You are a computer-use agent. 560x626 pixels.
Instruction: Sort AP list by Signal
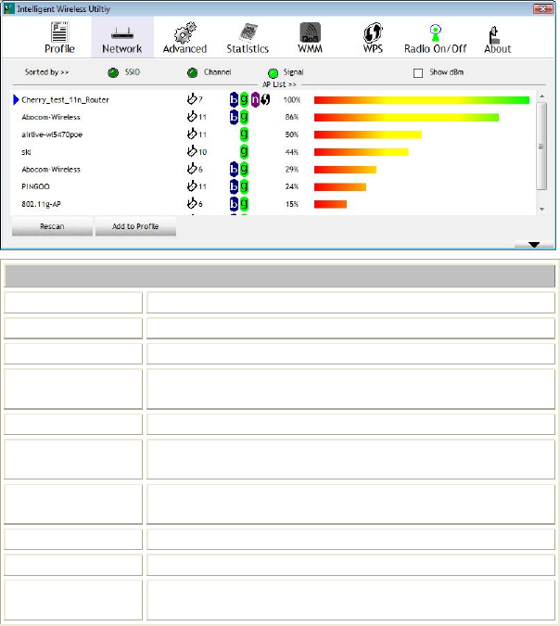(x=273, y=73)
